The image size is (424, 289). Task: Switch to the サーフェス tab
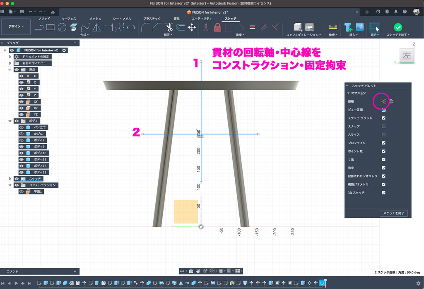pyautogui.click(x=69, y=19)
